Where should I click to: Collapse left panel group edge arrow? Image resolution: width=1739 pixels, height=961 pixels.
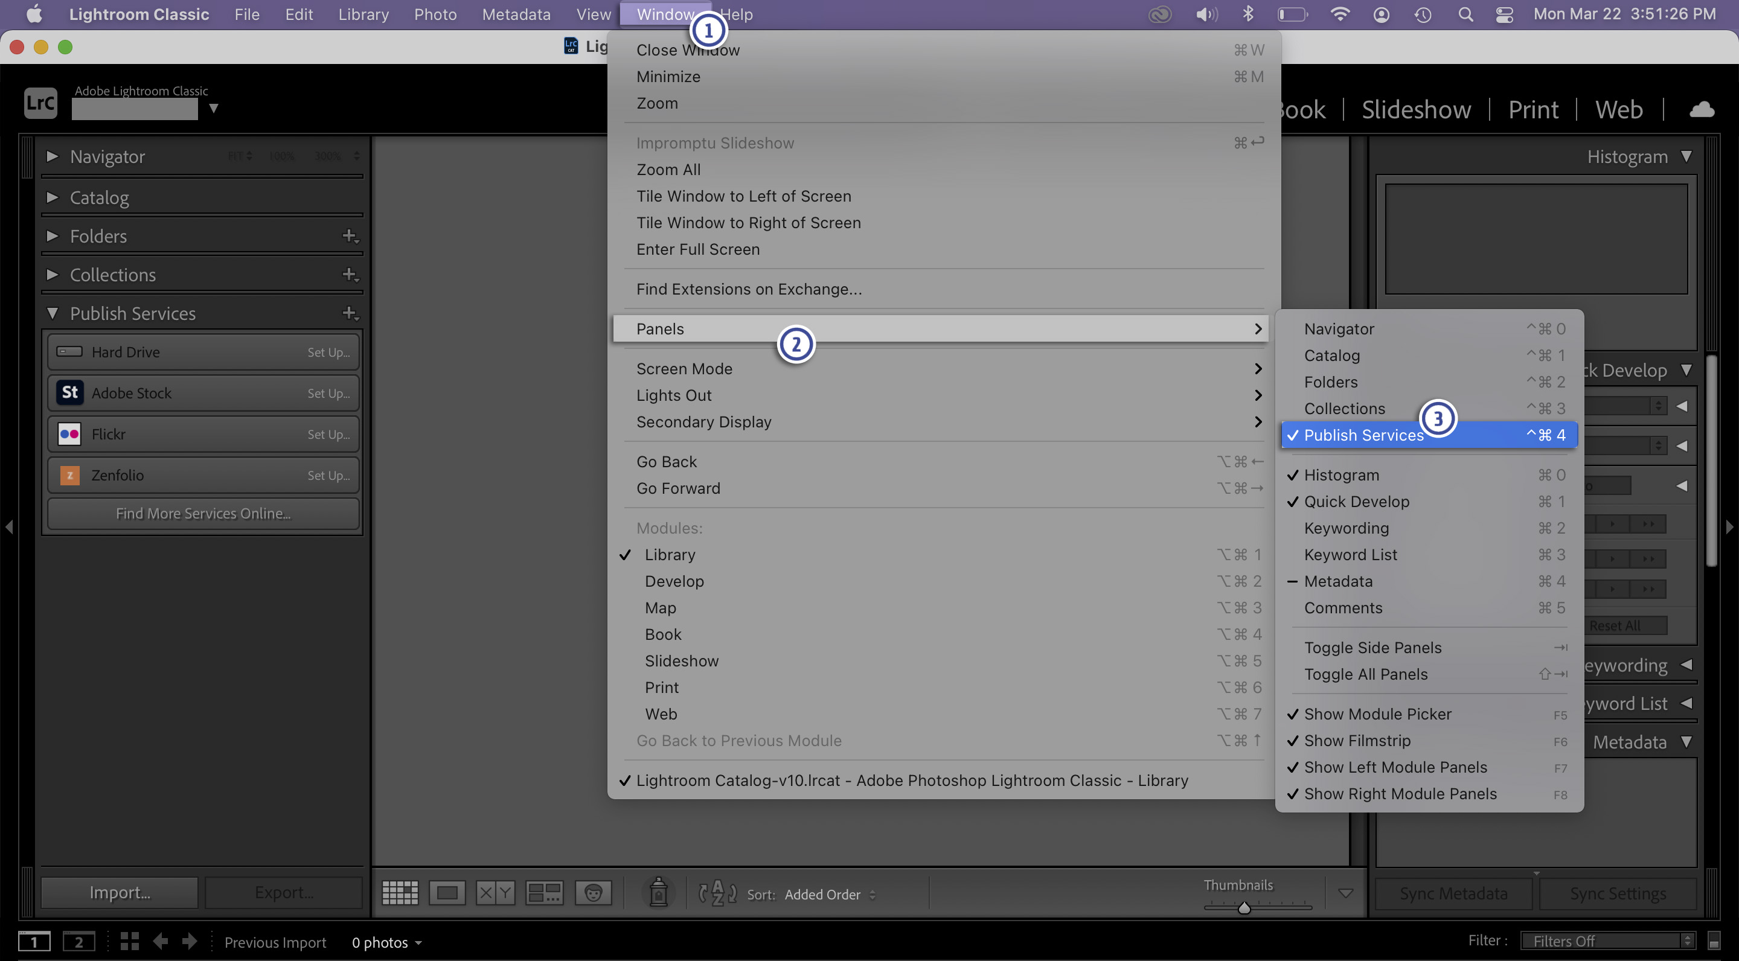(x=9, y=526)
